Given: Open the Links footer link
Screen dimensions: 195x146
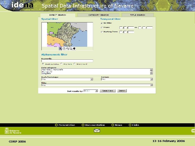Looking at the screenshot, I should coord(136,125).
